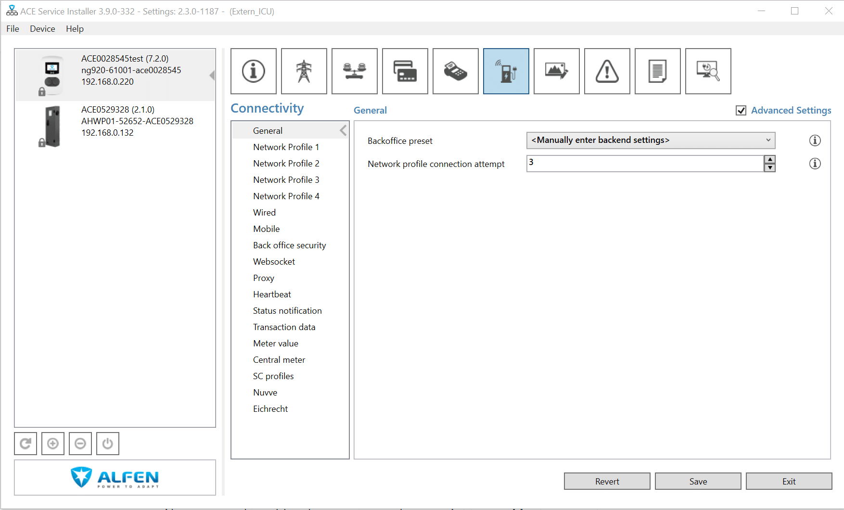Add a device with the plus icon
The image size is (844, 510).
tap(53, 443)
